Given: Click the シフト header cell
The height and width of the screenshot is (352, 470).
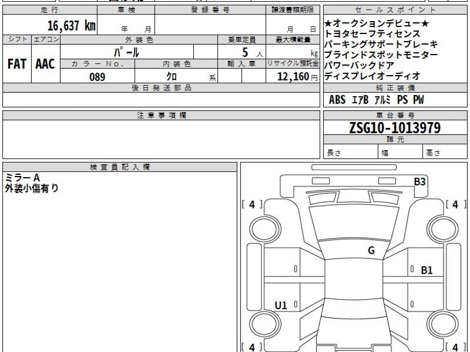Looking at the screenshot, I should (x=17, y=40).
